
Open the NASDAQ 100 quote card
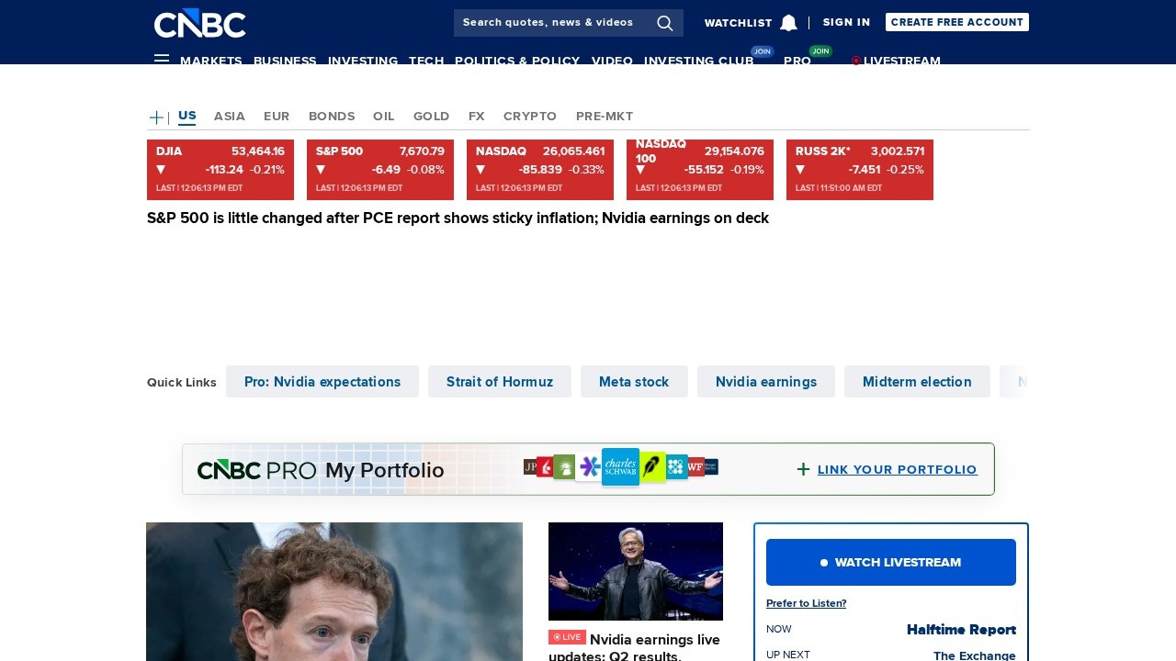[700, 170]
